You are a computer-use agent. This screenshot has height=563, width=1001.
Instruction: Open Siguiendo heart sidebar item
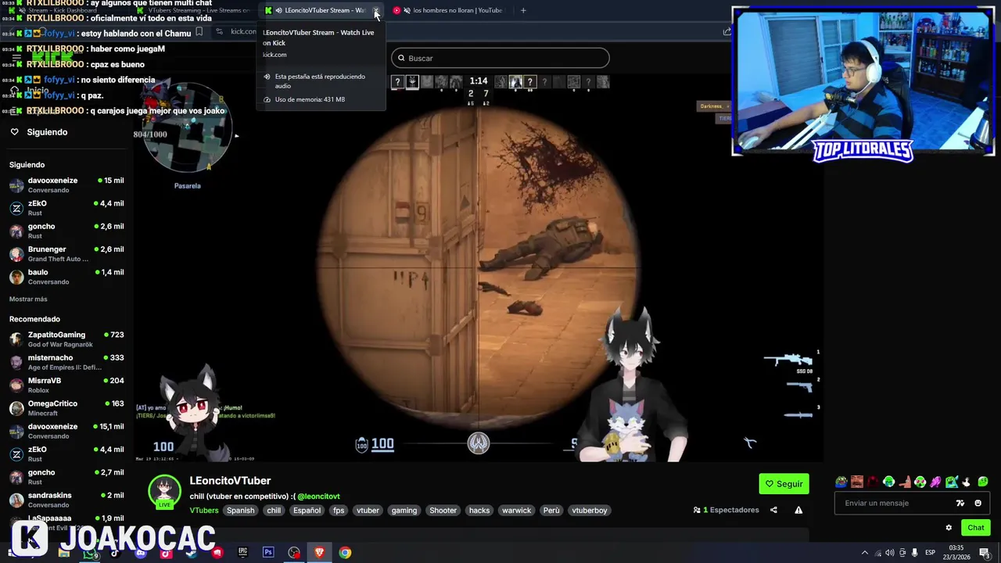tap(38, 132)
